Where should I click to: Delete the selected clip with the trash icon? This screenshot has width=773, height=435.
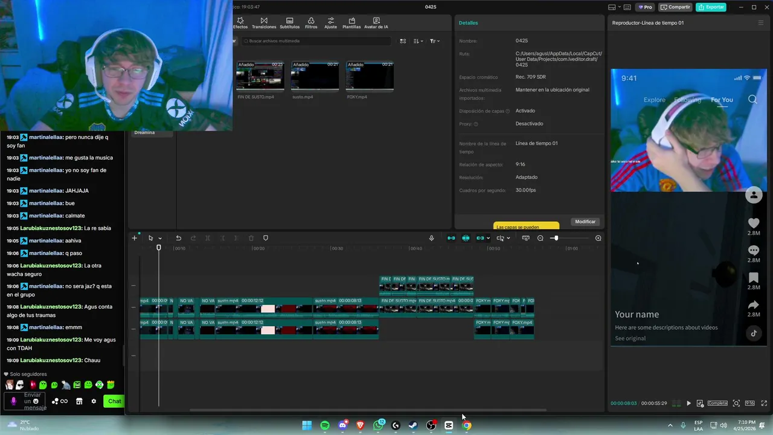[x=251, y=238]
